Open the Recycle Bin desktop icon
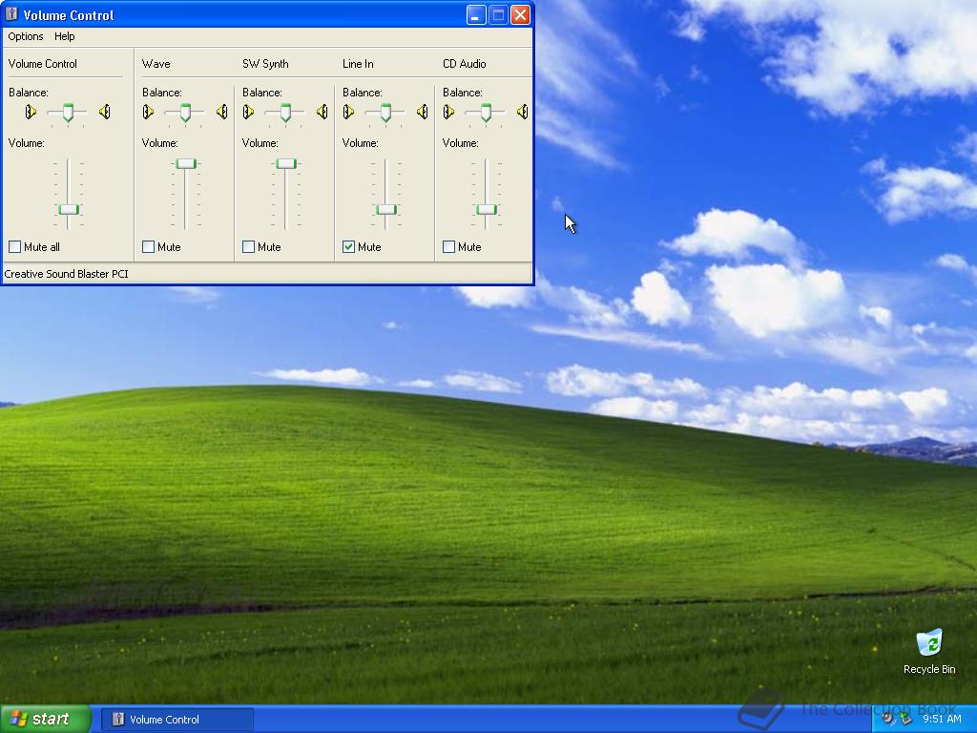 (929, 652)
